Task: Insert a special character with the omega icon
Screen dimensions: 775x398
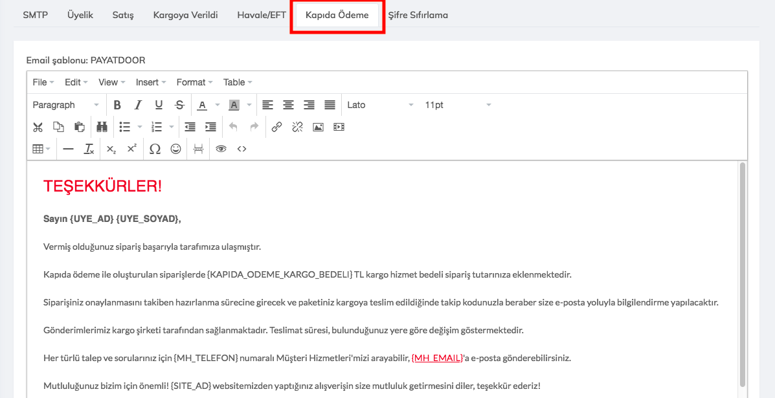Action: pyautogui.click(x=155, y=149)
